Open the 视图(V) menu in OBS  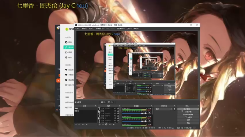point(91,29)
